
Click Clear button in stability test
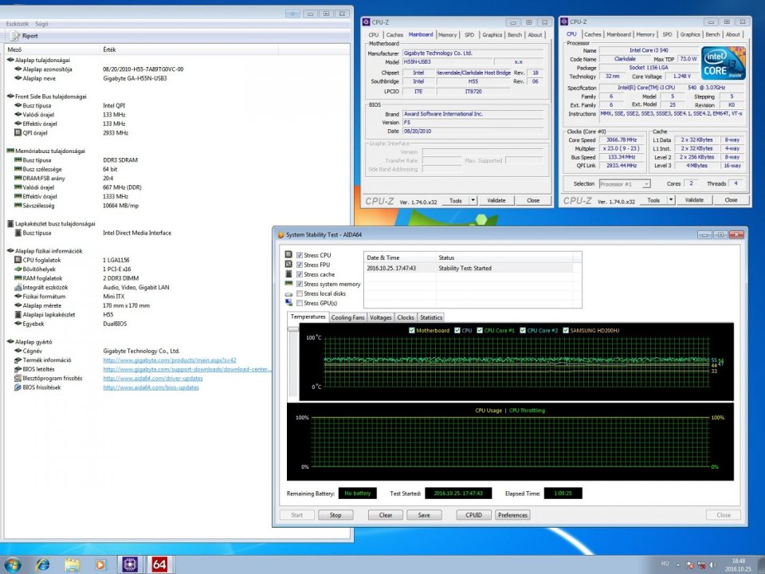[386, 515]
